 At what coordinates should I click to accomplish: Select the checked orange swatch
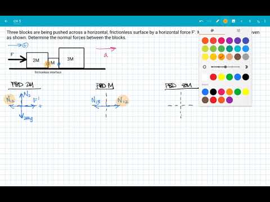coord(222,57)
